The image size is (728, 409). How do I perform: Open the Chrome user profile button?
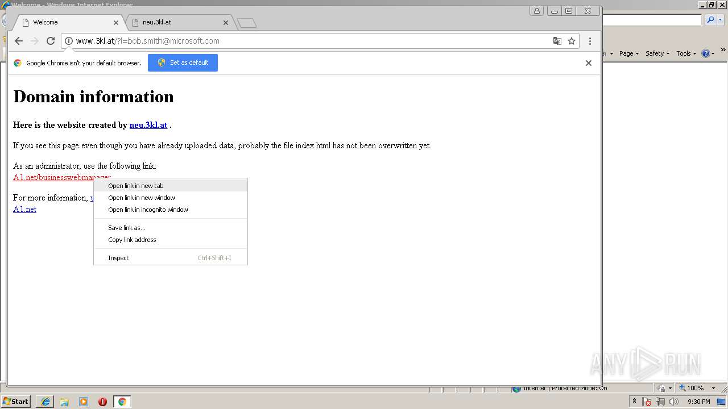pos(536,11)
